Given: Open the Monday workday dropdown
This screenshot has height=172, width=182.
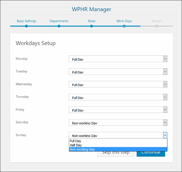Looking at the screenshot, I should coord(118,59).
